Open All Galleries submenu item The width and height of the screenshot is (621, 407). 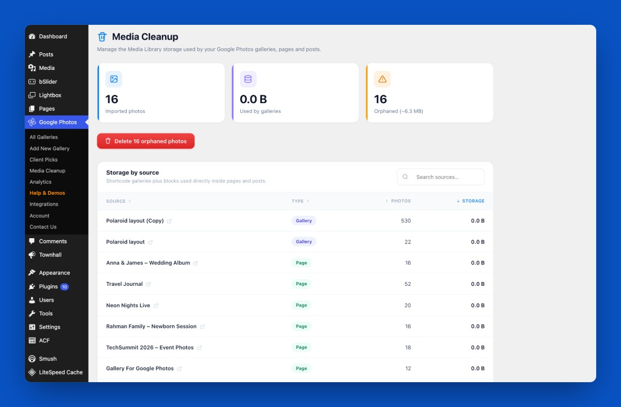point(43,137)
